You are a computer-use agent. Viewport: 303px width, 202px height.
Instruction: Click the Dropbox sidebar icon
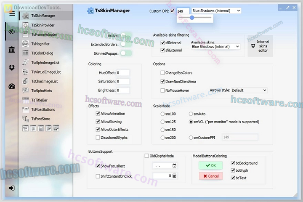tap(12, 68)
